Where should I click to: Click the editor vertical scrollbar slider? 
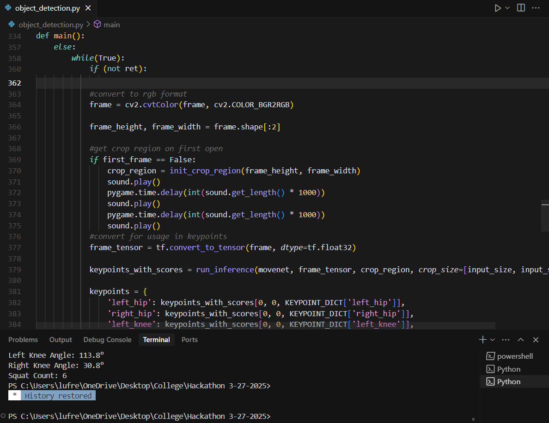click(545, 216)
